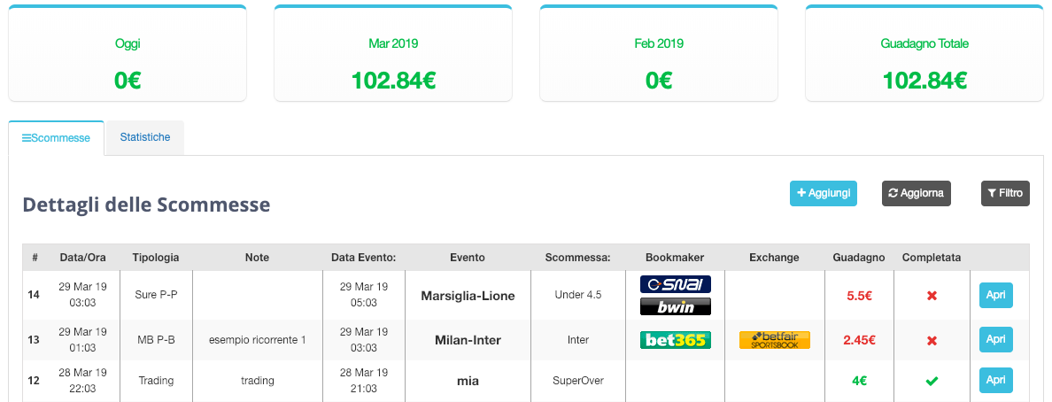Click the Milan-Inter event name
This screenshot has height=402, width=1052.
(468, 340)
